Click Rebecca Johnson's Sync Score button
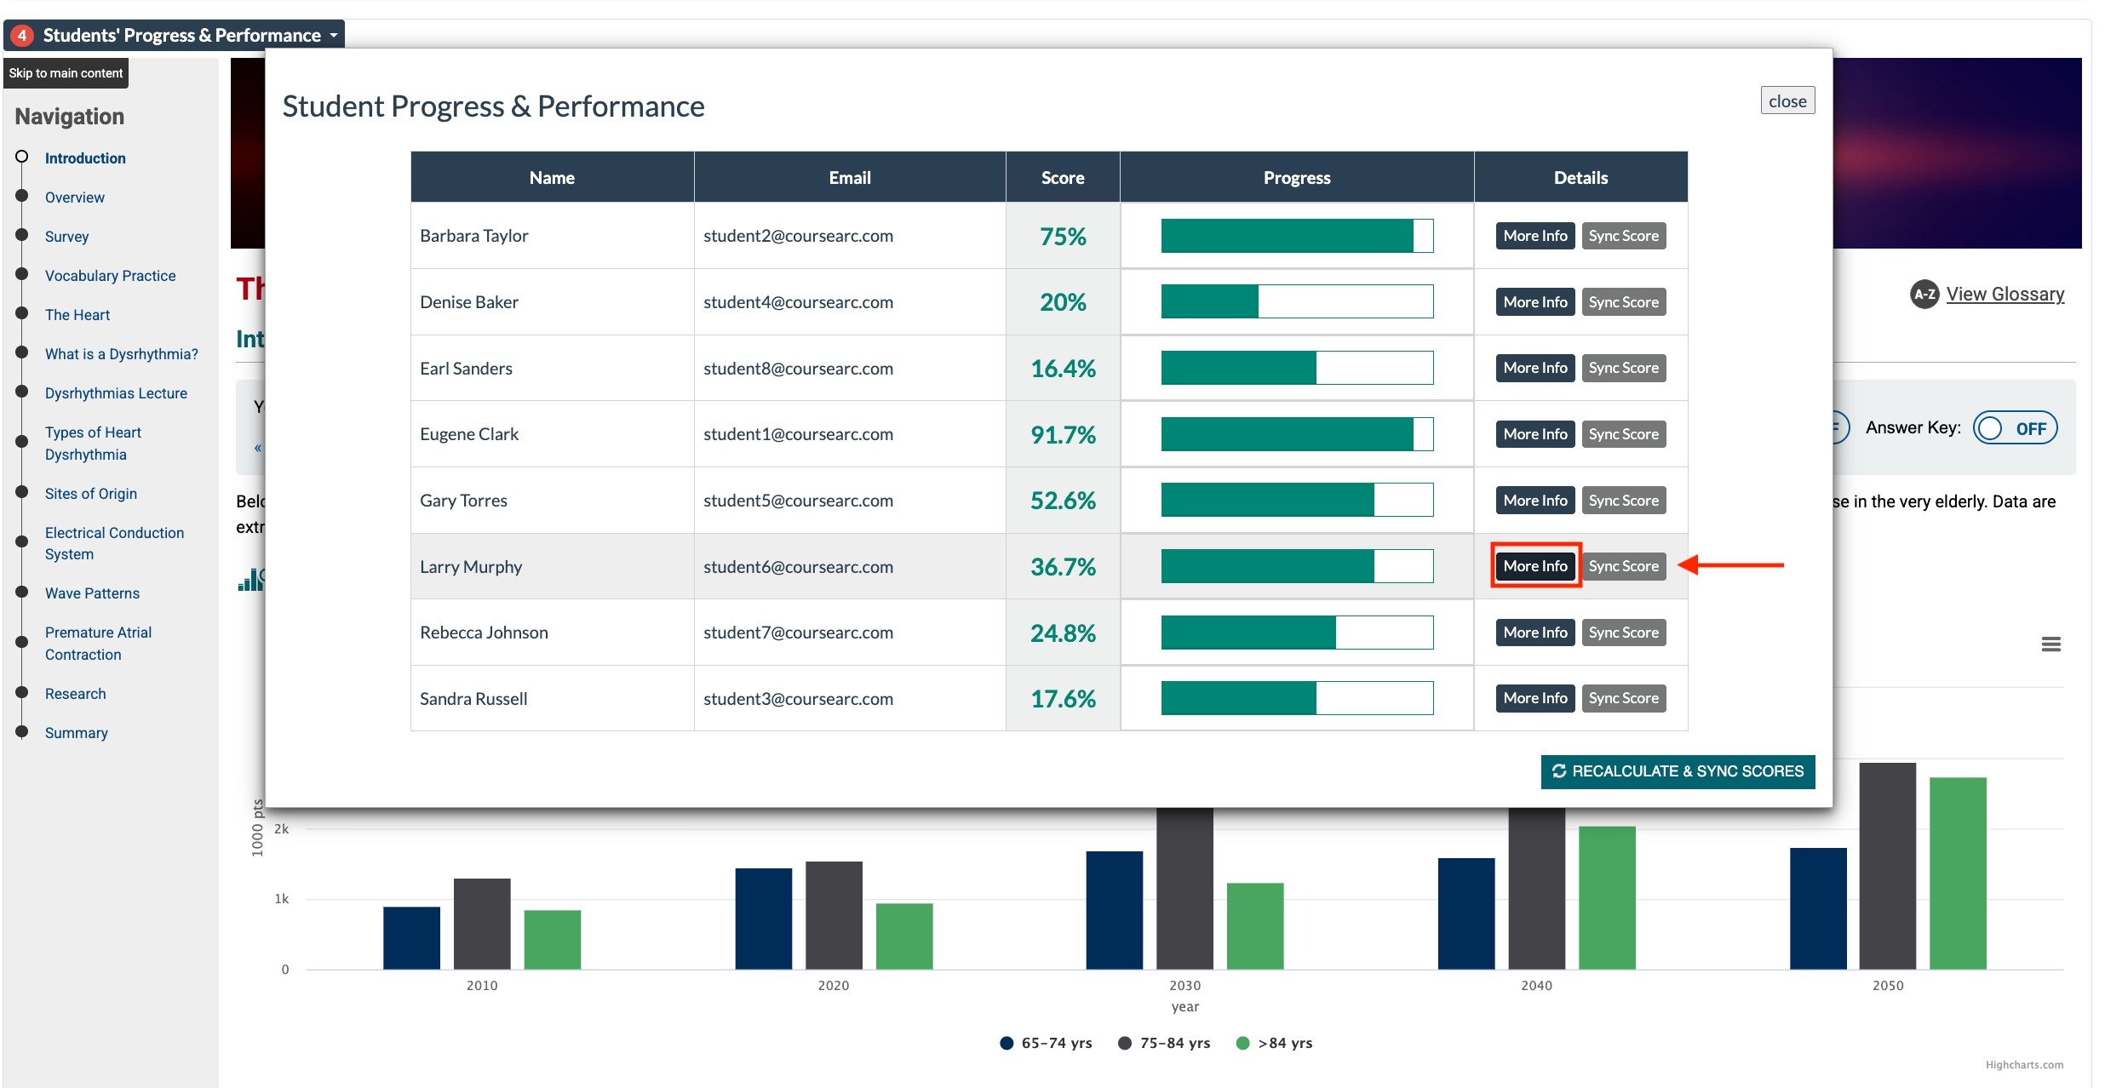Screen dimensions: 2105x1088 pos(1623,633)
